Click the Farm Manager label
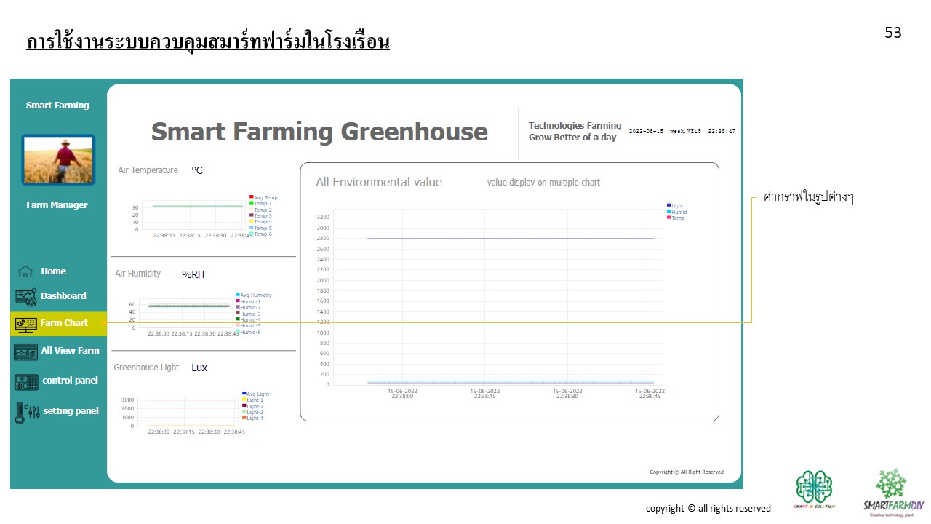Screen dimensions: 931x524 coord(57,205)
